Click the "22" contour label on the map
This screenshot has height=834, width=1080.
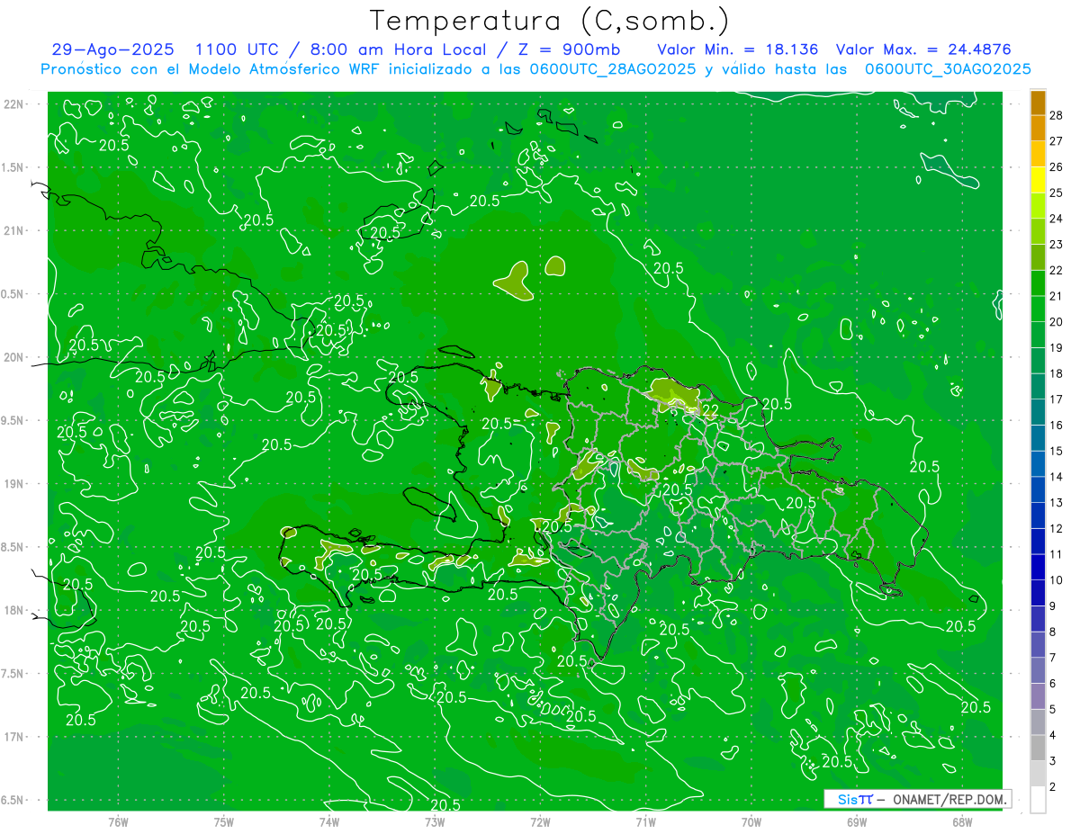710,410
